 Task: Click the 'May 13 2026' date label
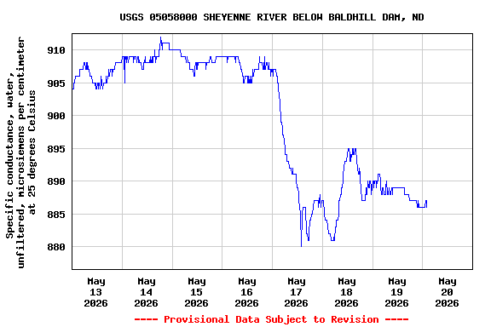[95, 292]
